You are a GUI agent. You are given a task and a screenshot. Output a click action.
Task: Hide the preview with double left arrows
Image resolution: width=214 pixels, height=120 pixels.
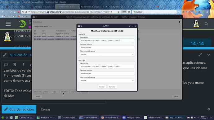[209, 109]
